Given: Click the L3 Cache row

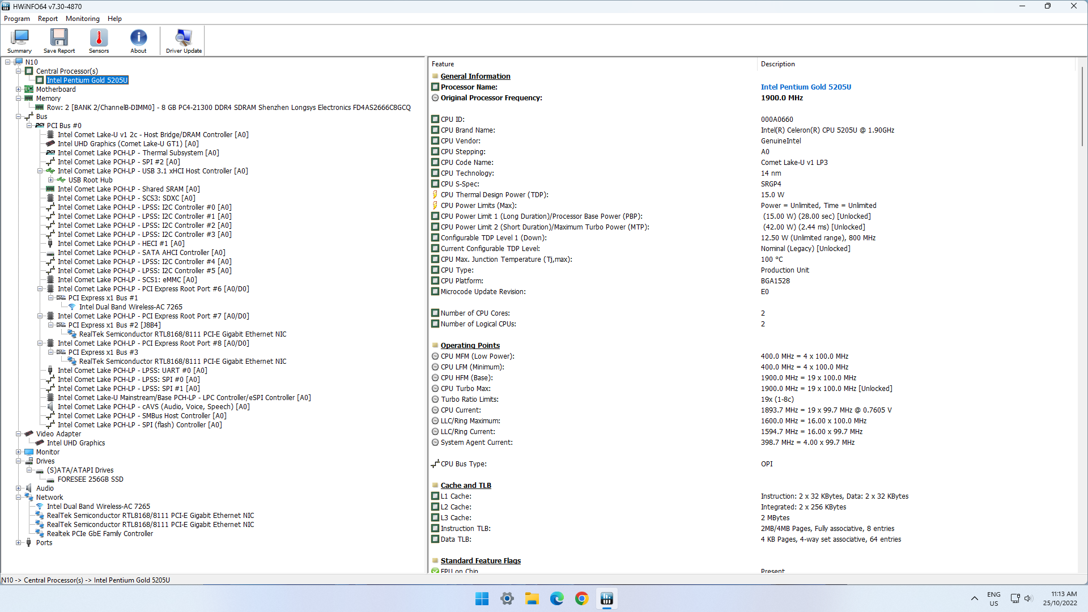Looking at the screenshot, I should (x=753, y=518).
